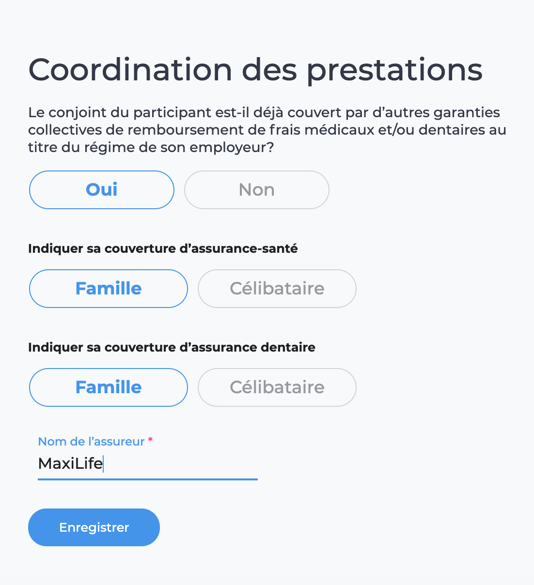
Task: Click the word "prestations" in the title
Action: pyautogui.click(x=394, y=69)
